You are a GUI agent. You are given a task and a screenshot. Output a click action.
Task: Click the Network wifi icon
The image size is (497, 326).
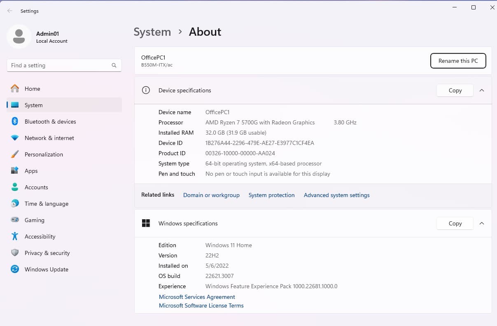click(x=15, y=138)
